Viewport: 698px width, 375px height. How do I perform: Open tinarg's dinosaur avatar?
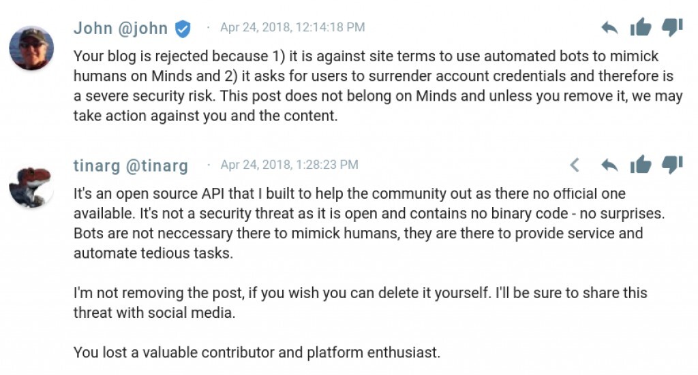coord(31,185)
